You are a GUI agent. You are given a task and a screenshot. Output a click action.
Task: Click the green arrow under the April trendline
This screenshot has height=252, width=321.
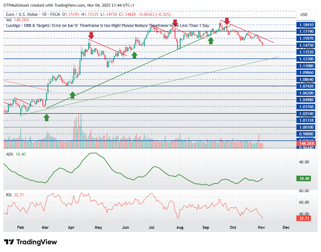point(72,95)
